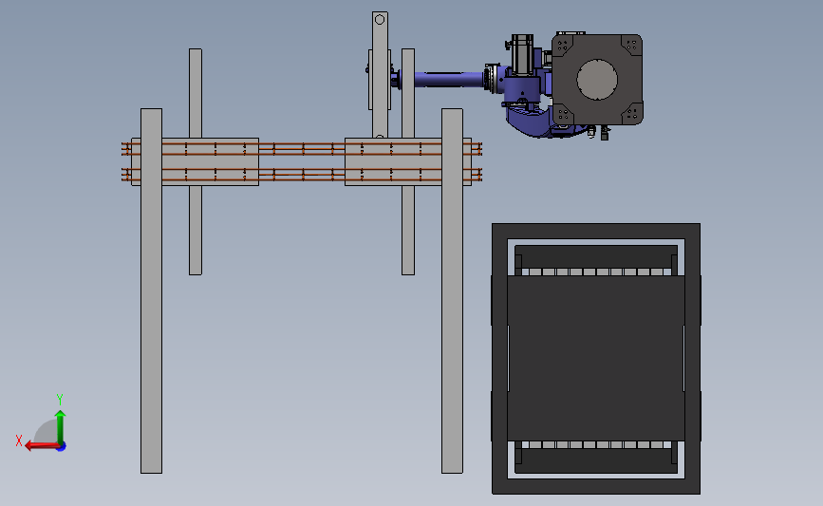The height and width of the screenshot is (506, 823).
Task: Click the blue Z axis dot on triad
Action: [62, 447]
